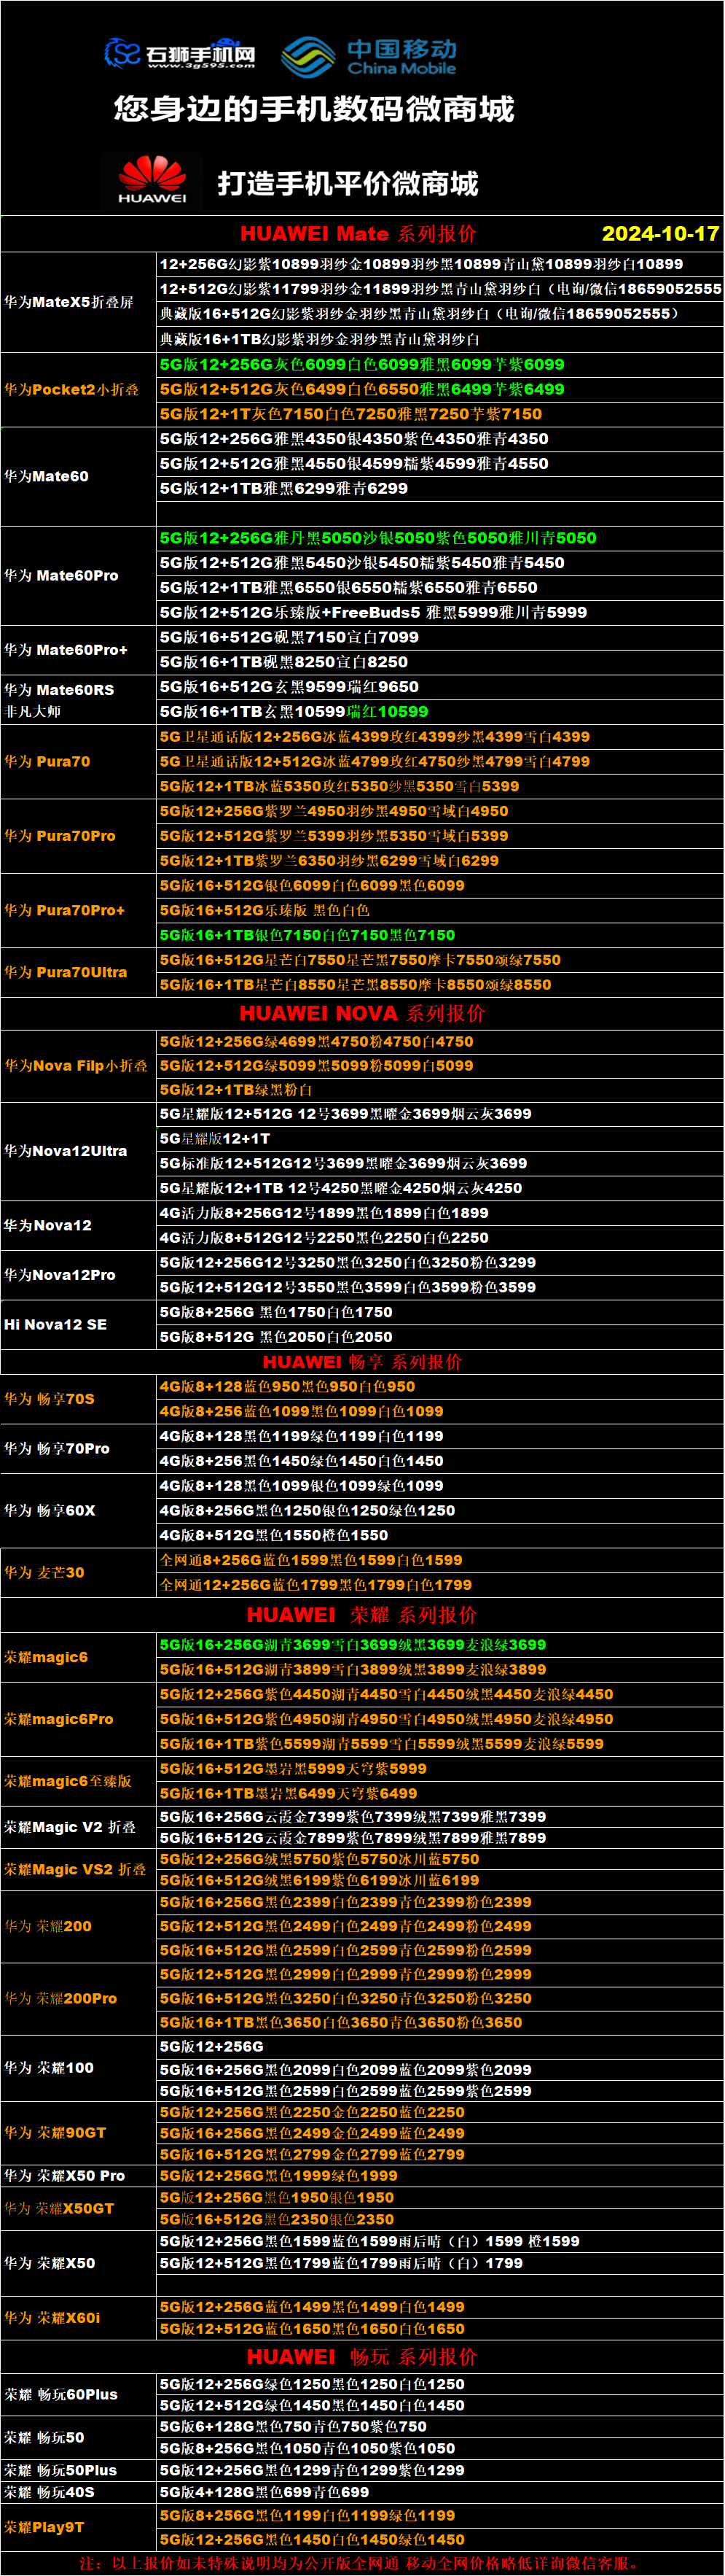Select the '华为Pocket2小折叠' model cell

78,390
